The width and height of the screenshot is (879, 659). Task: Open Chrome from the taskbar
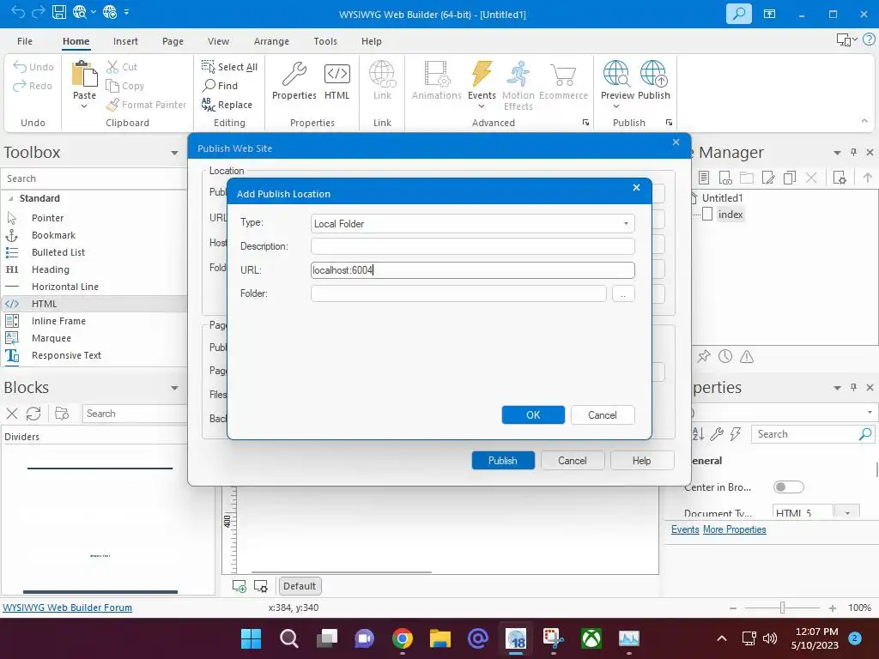tap(403, 638)
